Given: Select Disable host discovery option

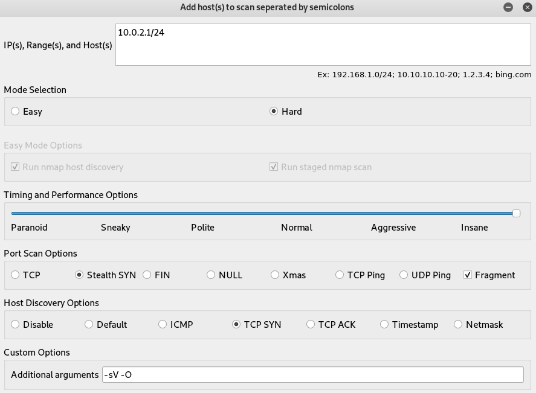Looking at the screenshot, I should 16,325.
